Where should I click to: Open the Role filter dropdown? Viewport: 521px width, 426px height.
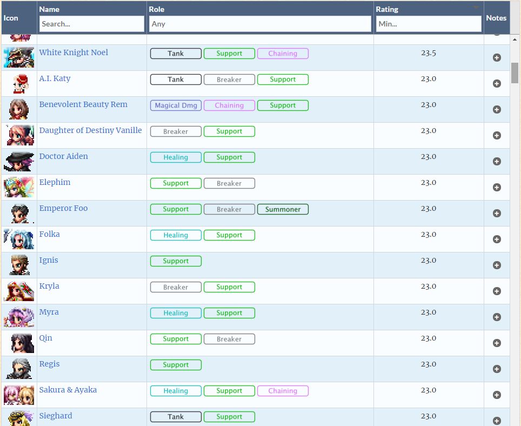[x=260, y=24]
